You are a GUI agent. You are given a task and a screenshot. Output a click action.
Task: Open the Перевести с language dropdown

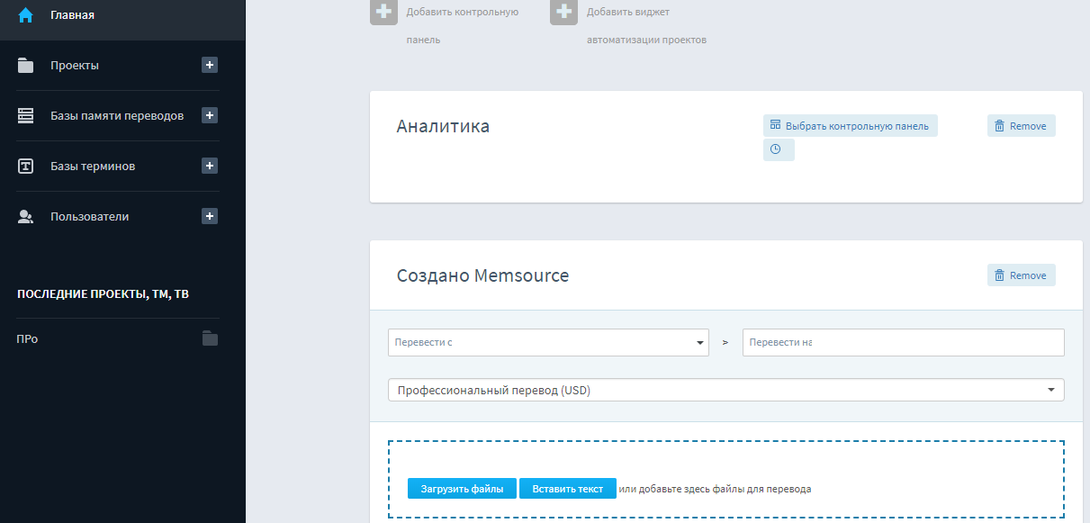[548, 342]
